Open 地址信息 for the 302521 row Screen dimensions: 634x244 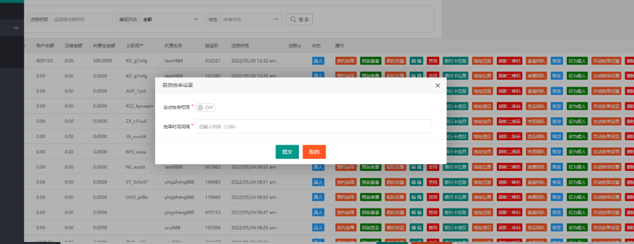(x=482, y=61)
